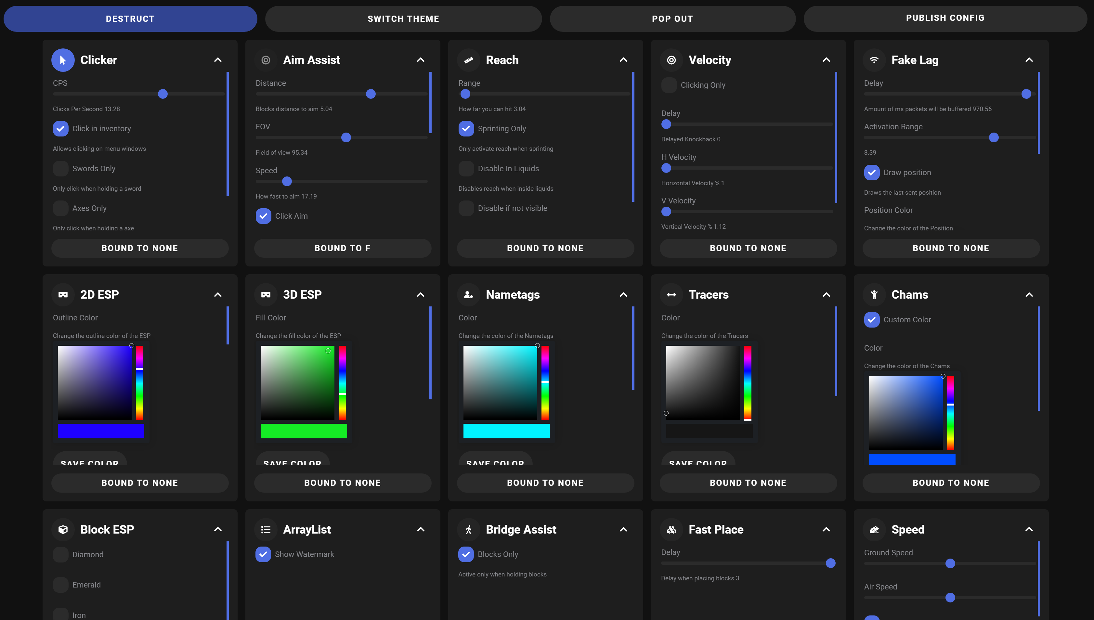
Task: Click the Nametags color swatch picker
Action: click(x=506, y=431)
